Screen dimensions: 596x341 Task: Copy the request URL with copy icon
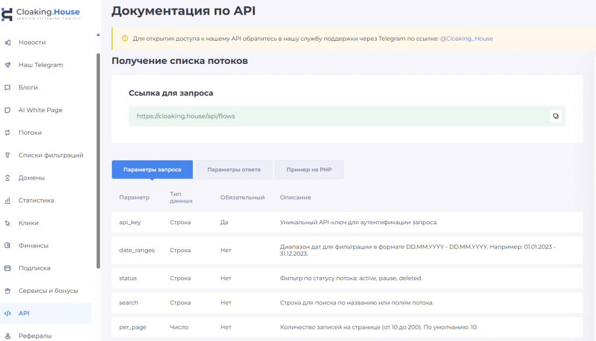(x=556, y=116)
